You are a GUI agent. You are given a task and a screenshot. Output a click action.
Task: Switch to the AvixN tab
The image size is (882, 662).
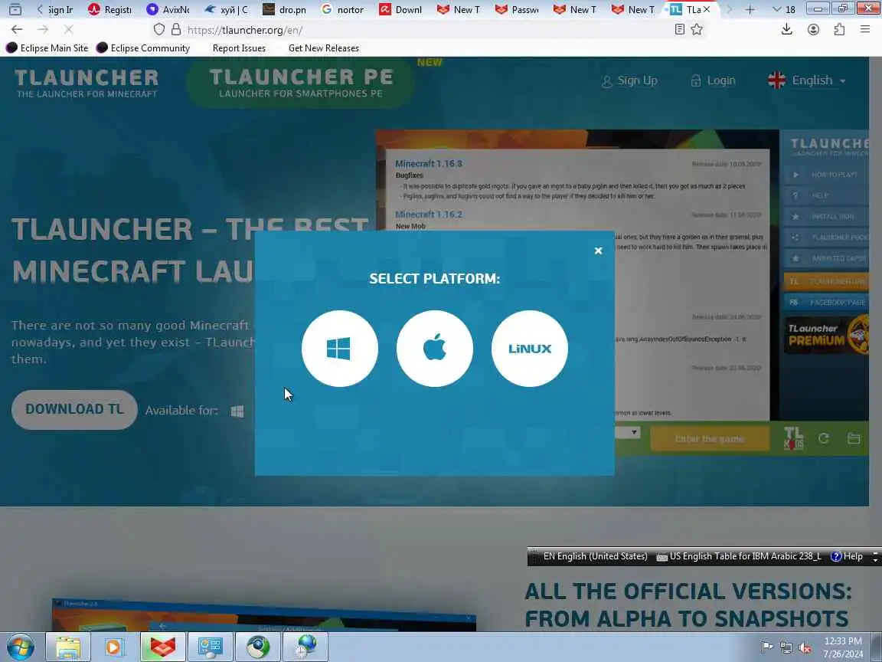(x=168, y=9)
